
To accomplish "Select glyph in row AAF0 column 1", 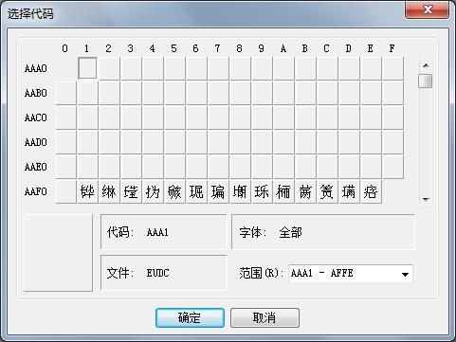I will click(87, 191).
